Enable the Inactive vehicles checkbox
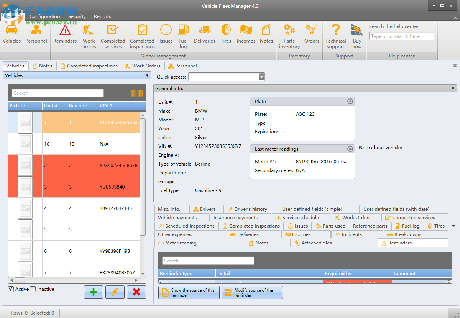Image resolution: width=460 pixels, height=318 pixels. 33,289
